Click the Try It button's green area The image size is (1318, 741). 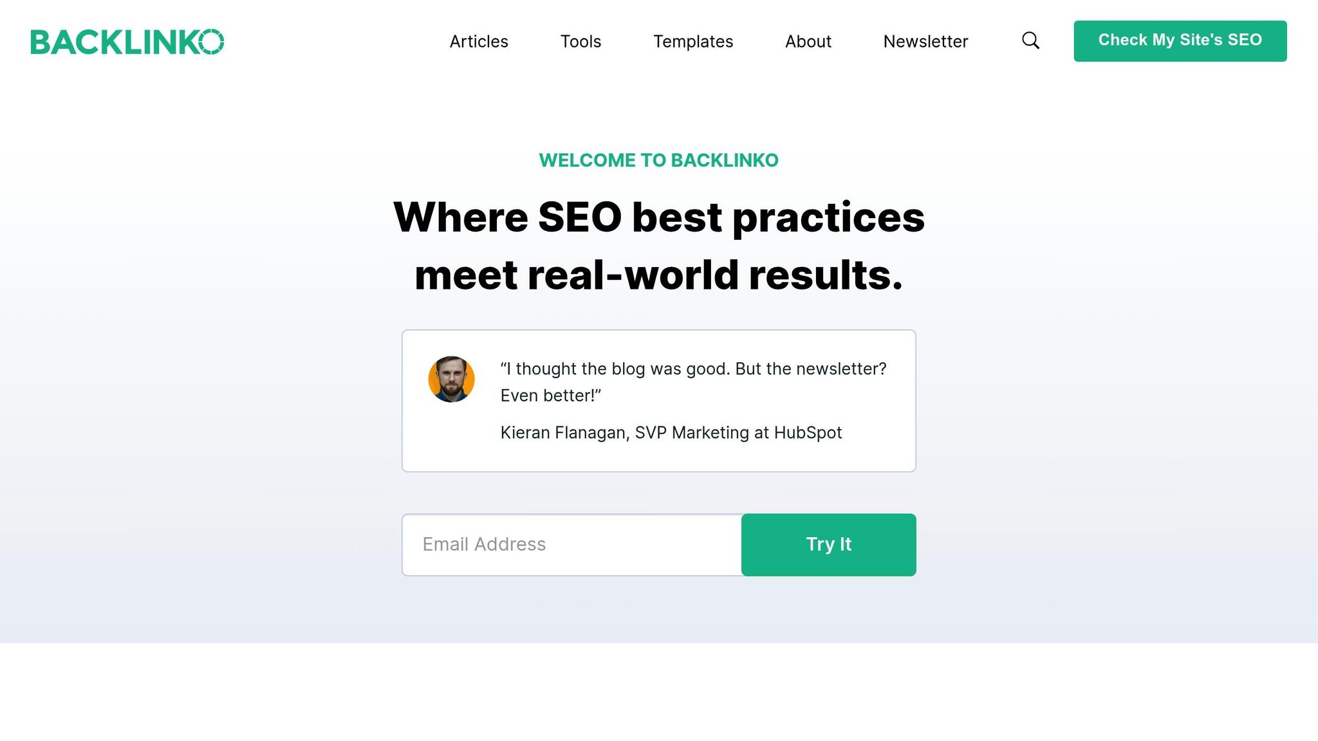(x=829, y=545)
